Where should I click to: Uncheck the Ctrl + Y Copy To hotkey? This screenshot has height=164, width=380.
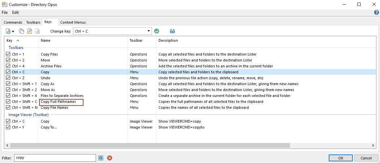point(8,127)
